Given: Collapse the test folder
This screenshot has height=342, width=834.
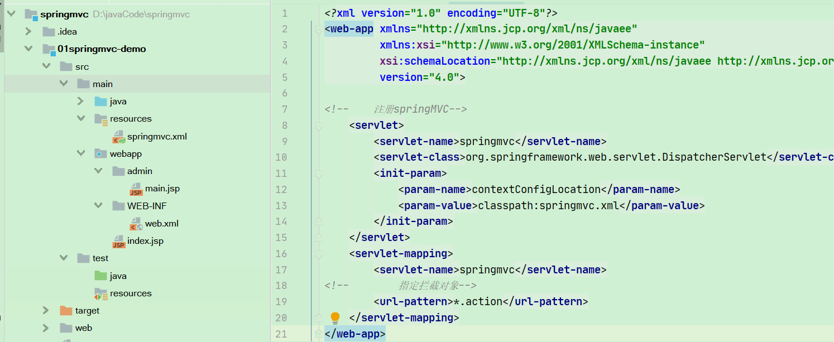Looking at the screenshot, I should coord(63,258).
